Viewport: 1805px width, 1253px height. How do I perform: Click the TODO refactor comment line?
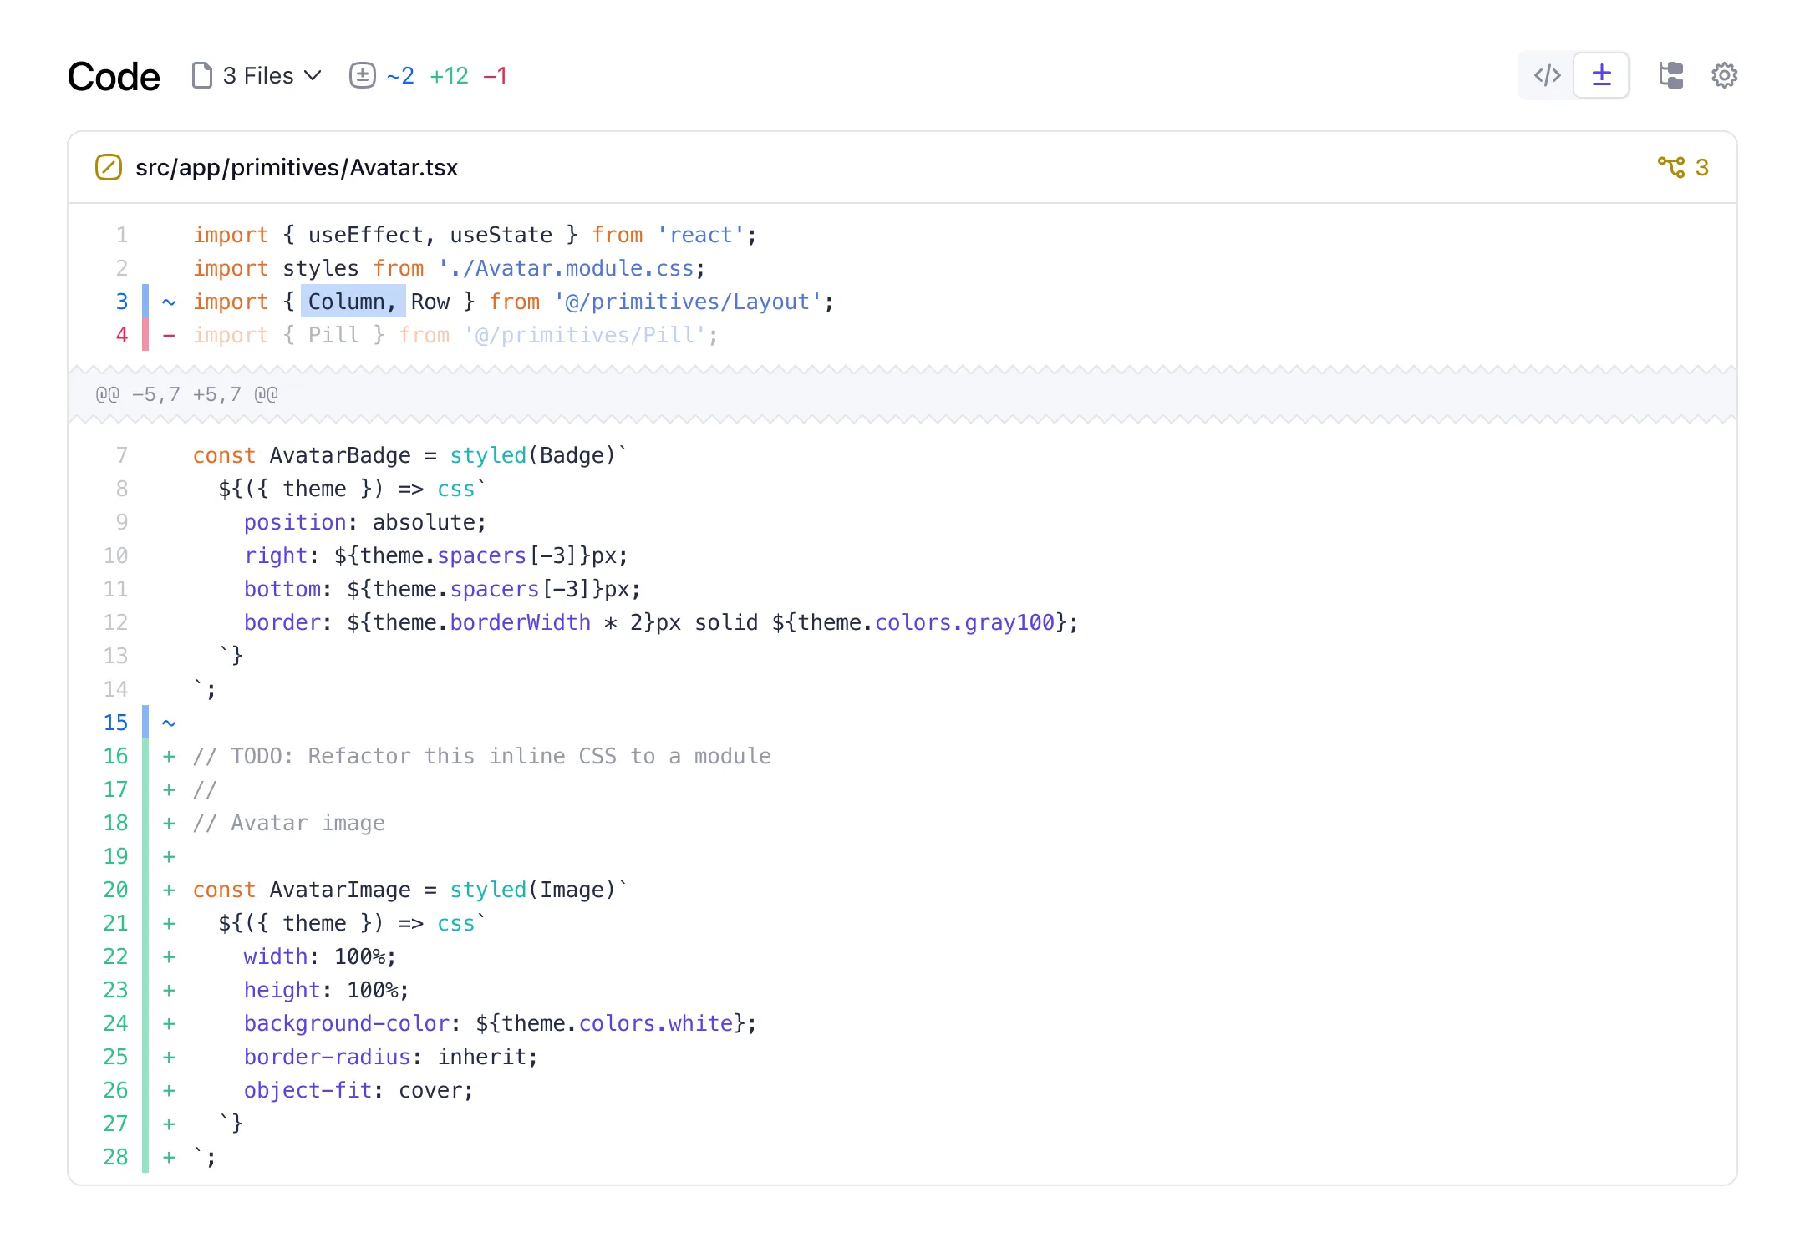(x=482, y=756)
